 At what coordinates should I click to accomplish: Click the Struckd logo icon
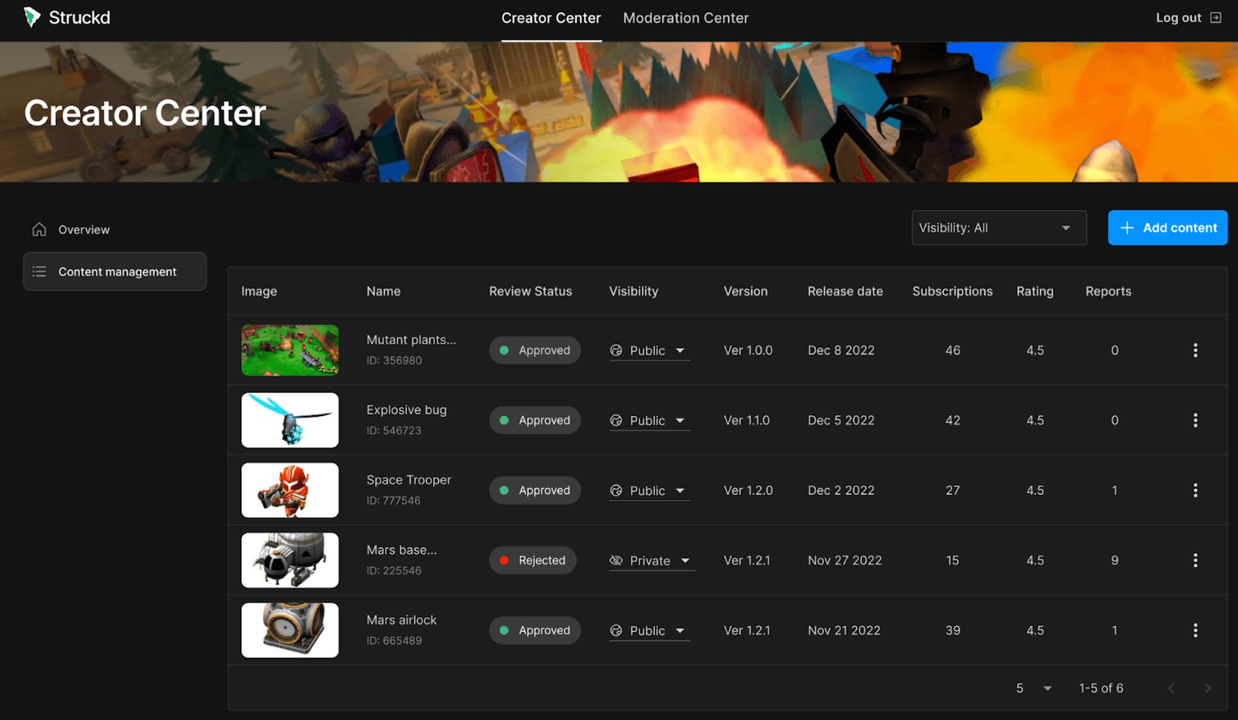31,17
